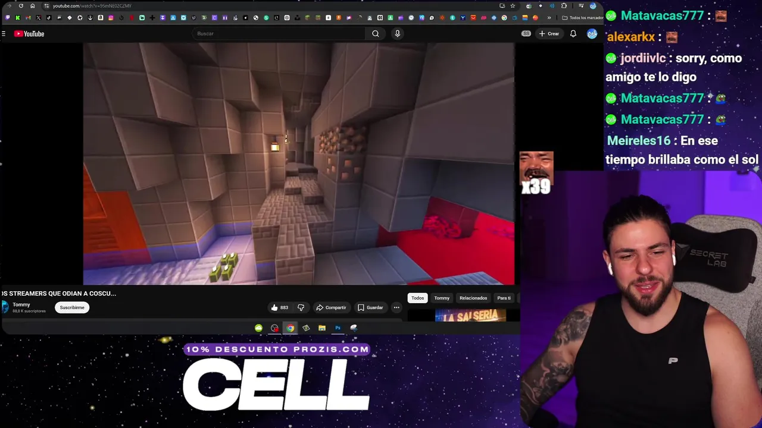
Task: Select the Todos filter chip
Action: 418,298
